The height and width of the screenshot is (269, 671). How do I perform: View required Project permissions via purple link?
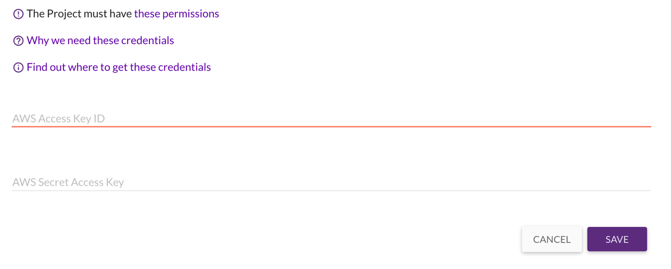176,14
